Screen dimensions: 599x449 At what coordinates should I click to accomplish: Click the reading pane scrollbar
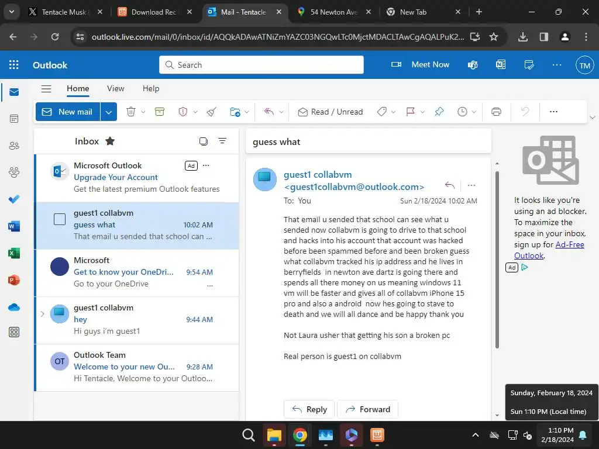click(x=497, y=260)
